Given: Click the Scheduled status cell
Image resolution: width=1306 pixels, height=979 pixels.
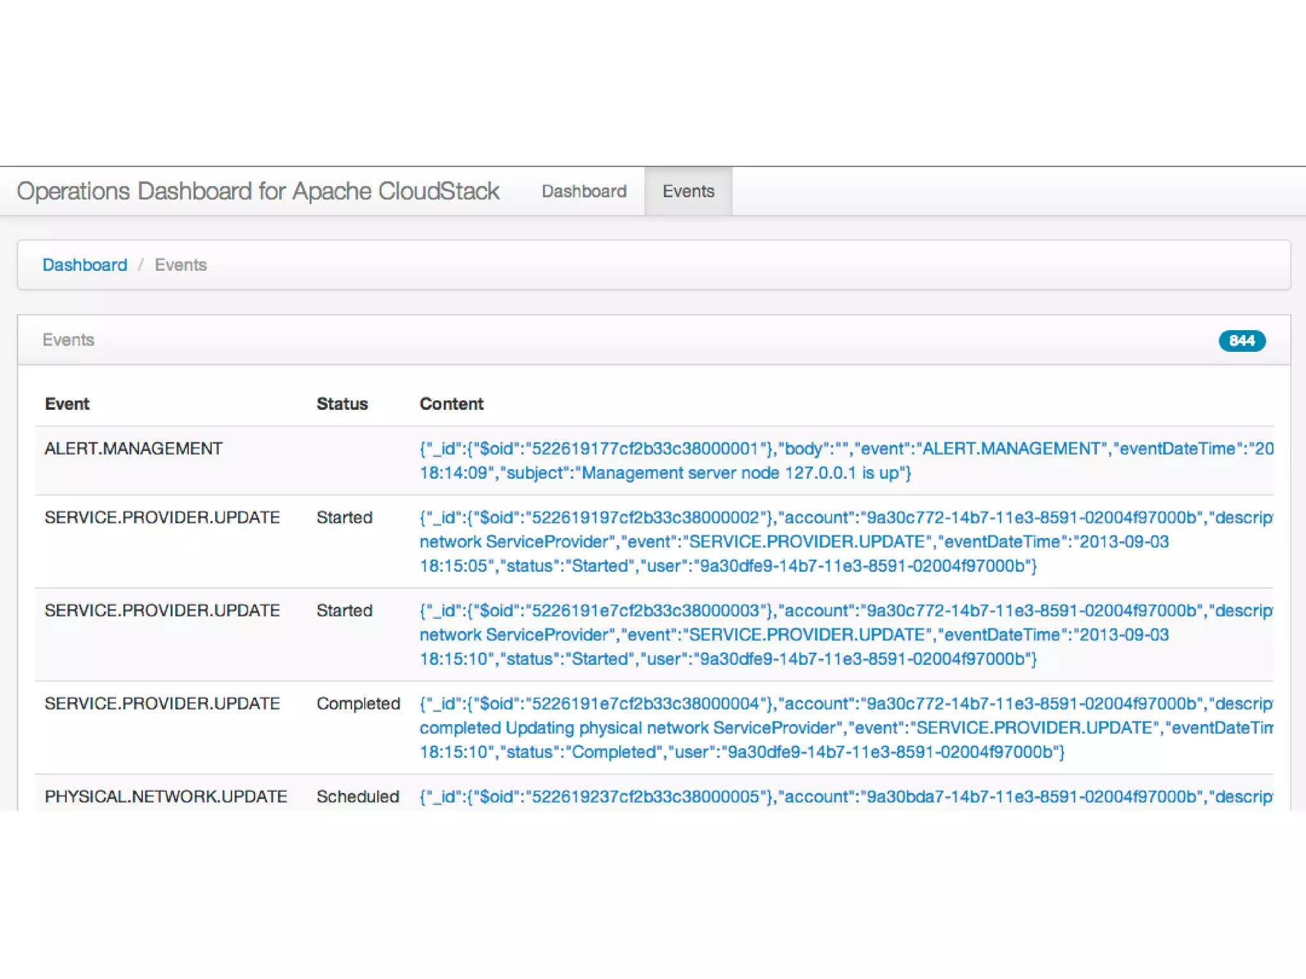Looking at the screenshot, I should point(358,797).
